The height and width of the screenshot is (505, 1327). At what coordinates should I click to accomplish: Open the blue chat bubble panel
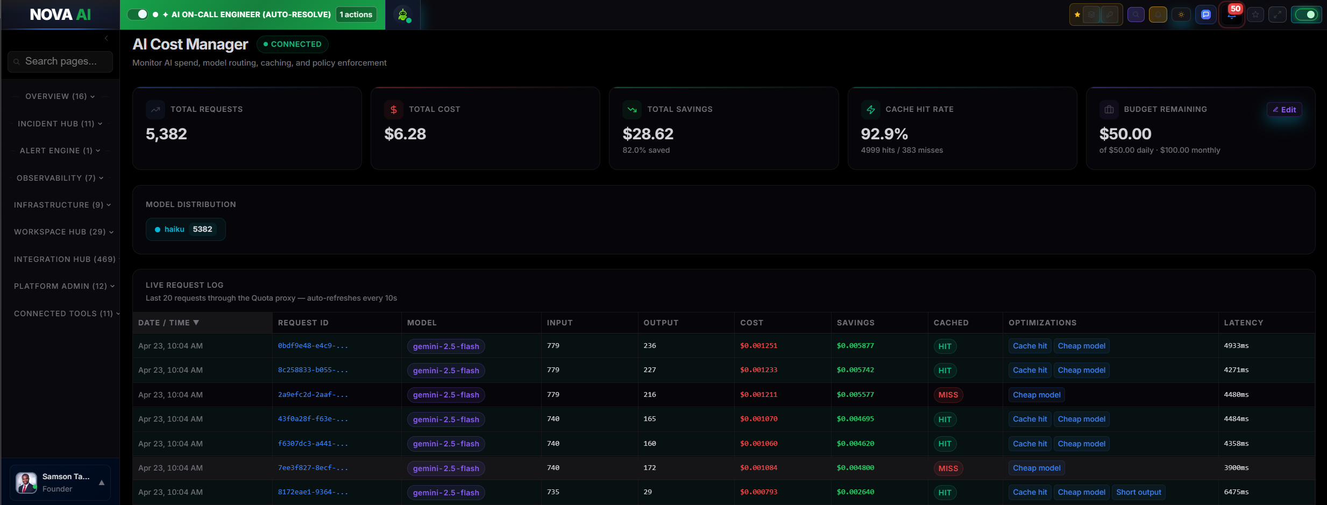click(1205, 15)
